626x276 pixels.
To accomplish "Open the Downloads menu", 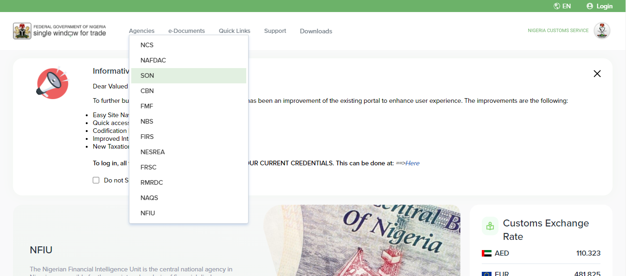I will [x=316, y=31].
